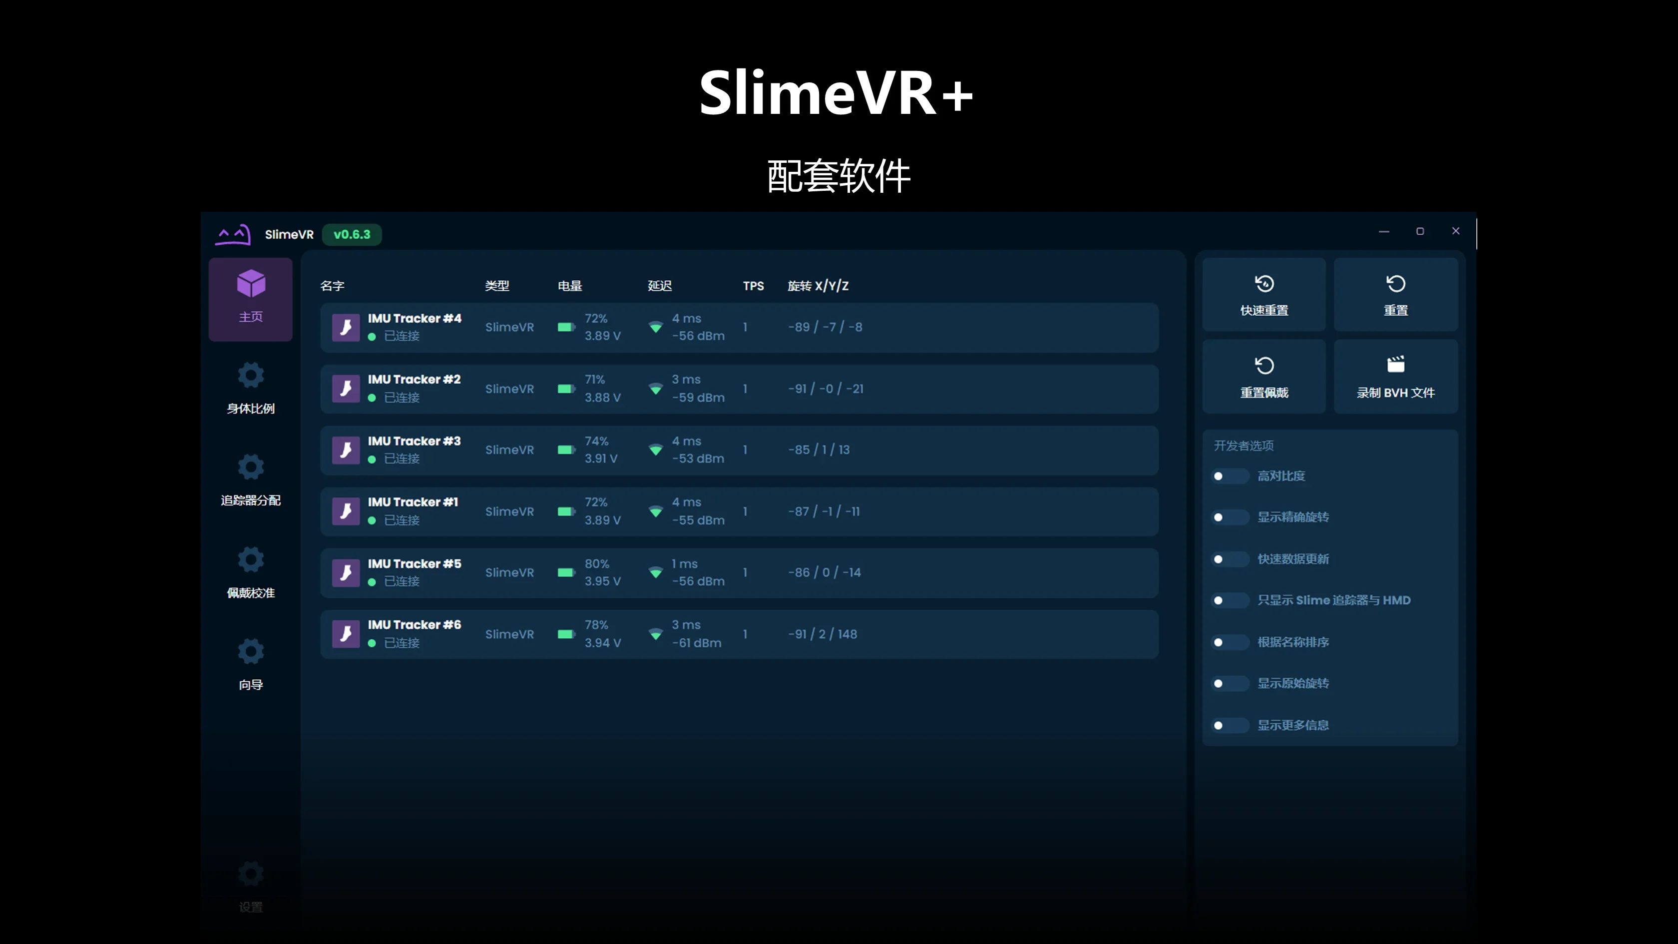Click the 电量 column header

tap(570, 286)
